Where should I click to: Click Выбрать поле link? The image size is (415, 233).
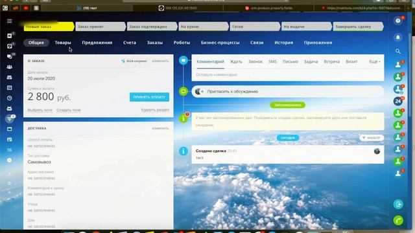tap(40, 110)
